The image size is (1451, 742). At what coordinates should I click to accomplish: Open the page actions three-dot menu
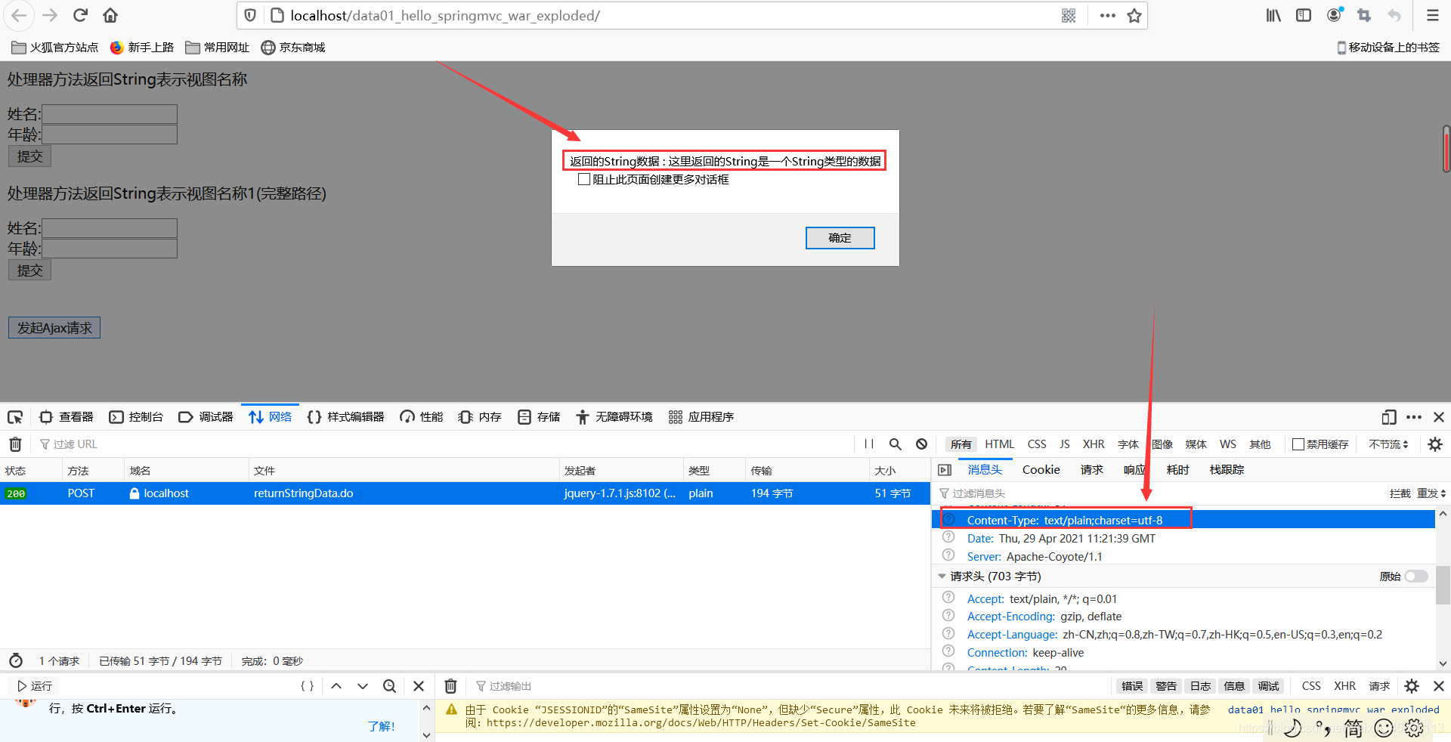coord(1108,16)
